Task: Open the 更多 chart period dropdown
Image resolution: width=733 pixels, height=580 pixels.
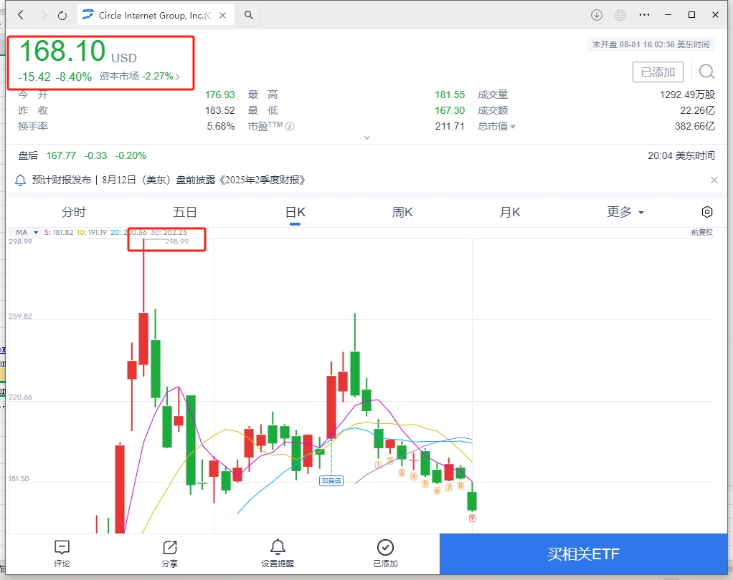Action: click(625, 213)
